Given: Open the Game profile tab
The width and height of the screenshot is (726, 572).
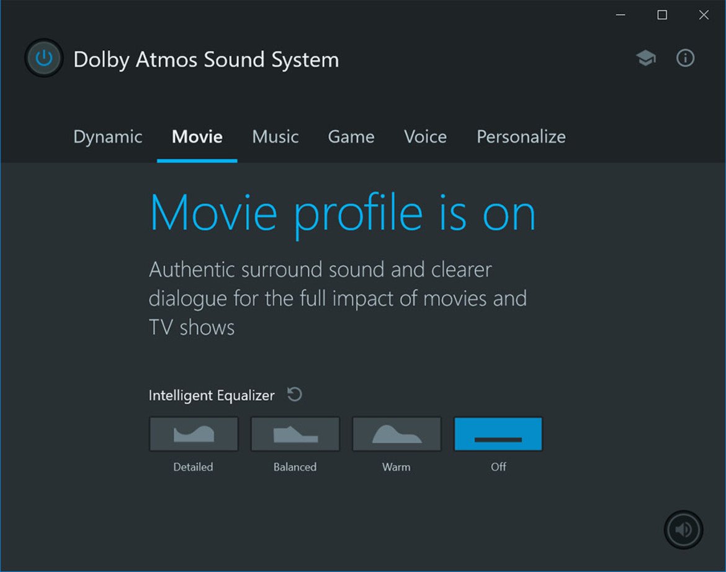Looking at the screenshot, I should pyautogui.click(x=351, y=137).
